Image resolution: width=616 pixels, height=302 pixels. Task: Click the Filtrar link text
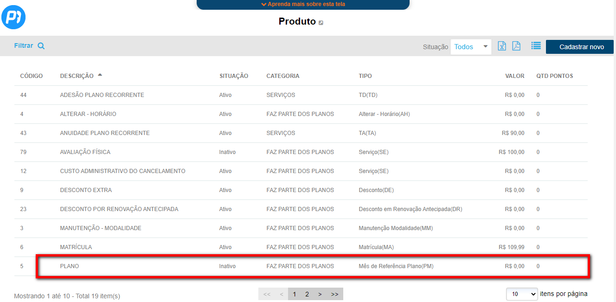click(x=24, y=46)
